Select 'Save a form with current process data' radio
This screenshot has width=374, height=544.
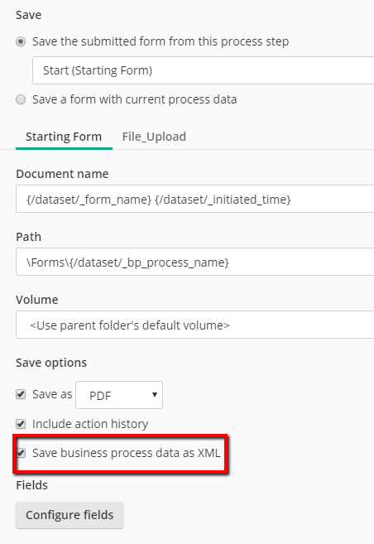tap(21, 99)
